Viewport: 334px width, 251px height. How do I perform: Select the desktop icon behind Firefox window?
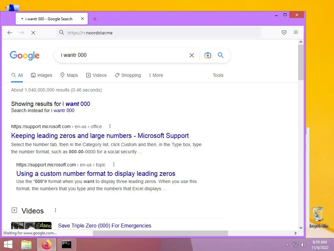[13, 8]
